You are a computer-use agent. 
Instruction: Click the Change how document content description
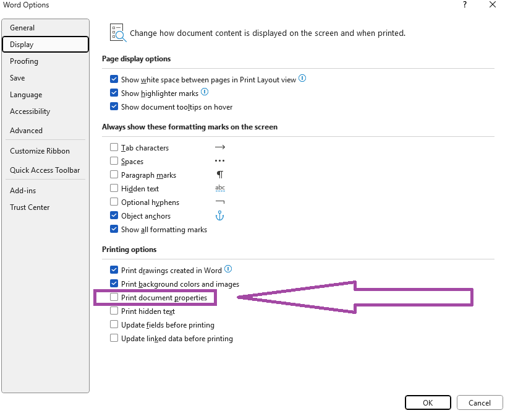click(x=268, y=33)
